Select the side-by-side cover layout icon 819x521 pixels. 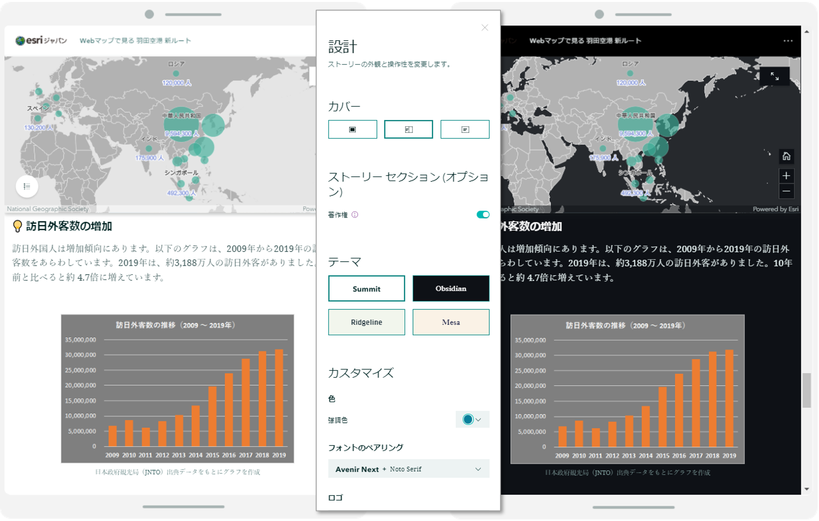[x=408, y=129]
